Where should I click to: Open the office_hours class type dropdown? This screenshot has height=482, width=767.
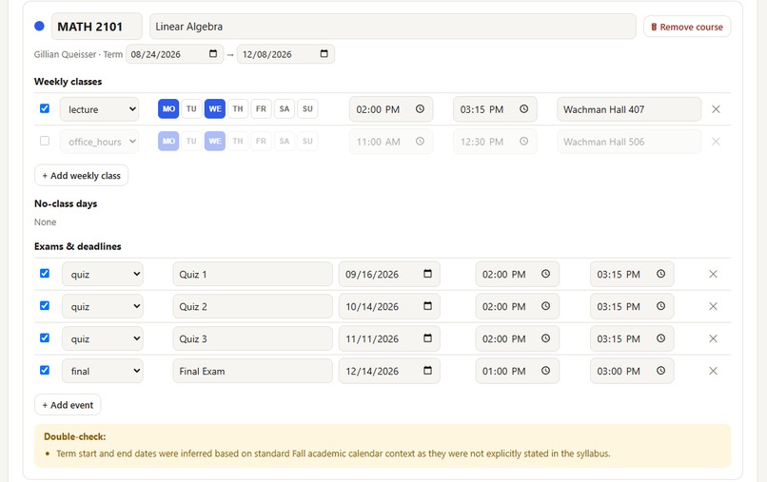tap(100, 142)
